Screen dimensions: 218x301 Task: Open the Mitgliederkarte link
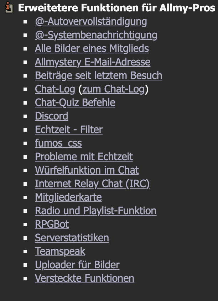click(68, 197)
